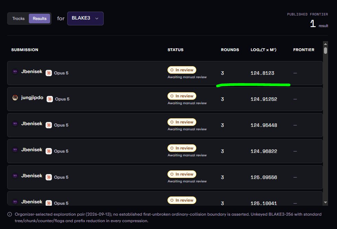This screenshot has width=337, height=229.
Task: Click the ROUNDS column header
Action: coord(230,50)
